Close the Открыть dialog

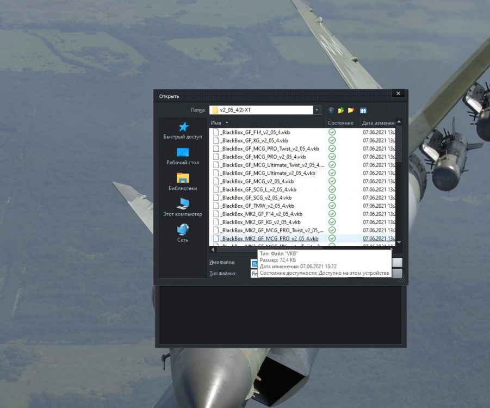pos(398,93)
